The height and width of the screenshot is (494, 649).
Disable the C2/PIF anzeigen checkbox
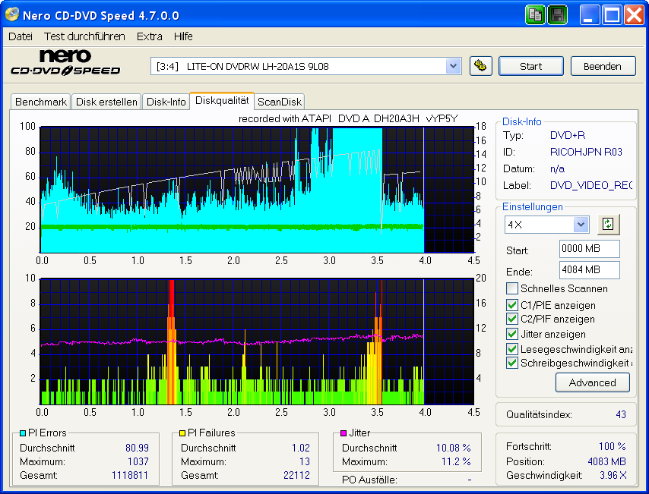(x=512, y=319)
